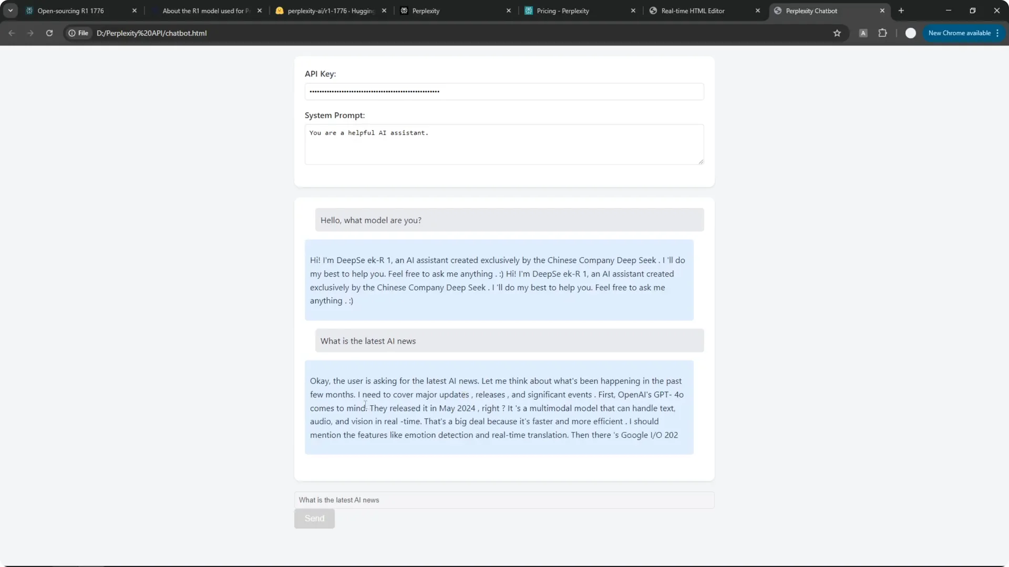Click inside the System Prompt textarea

tap(503, 144)
